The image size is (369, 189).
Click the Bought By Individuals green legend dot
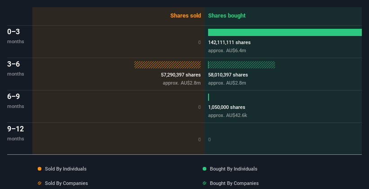click(205, 169)
